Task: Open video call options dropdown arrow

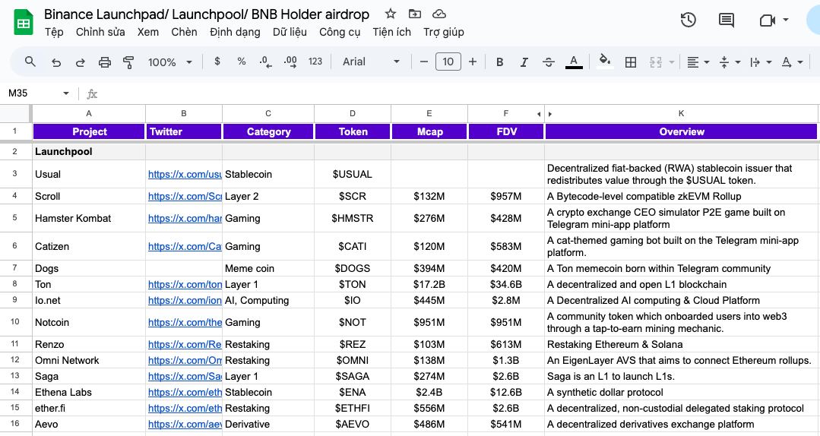Action: pyautogui.click(x=786, y=20)
